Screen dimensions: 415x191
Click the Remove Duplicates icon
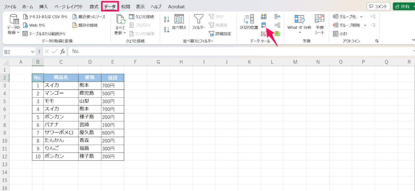click(264, 25)
